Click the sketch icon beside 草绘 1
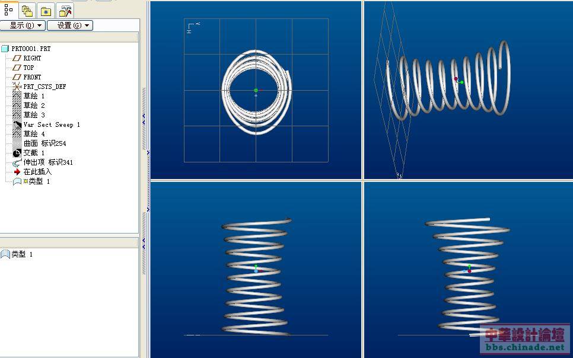This screenshot has height=358, width=573. coord(17,96)
